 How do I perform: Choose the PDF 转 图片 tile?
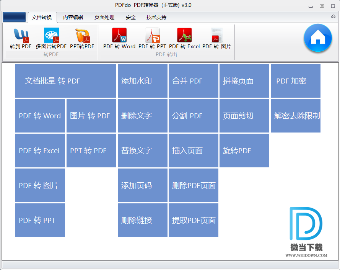pyautogui.click(x=40, y=185)
